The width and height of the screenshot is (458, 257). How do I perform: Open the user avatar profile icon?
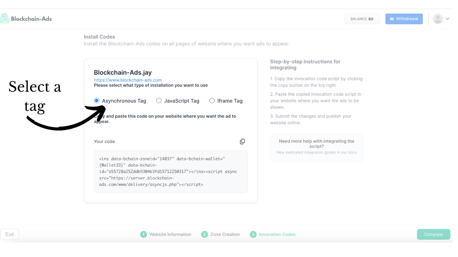tap(438, 19)
